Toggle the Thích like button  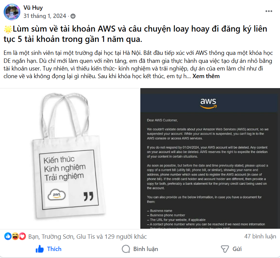tap(49, 249)
